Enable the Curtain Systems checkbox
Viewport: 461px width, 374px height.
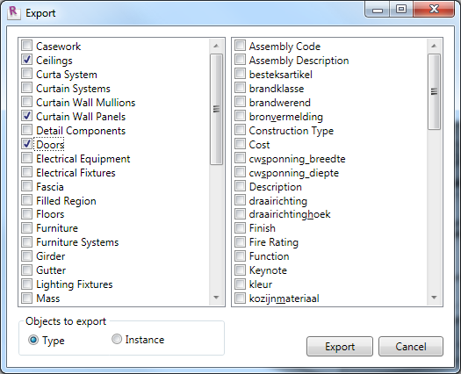[x=26, y=88]
